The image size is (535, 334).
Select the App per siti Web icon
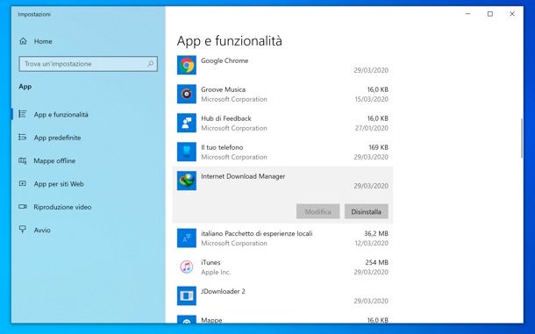pyautogui.click(x=23, y=183)
